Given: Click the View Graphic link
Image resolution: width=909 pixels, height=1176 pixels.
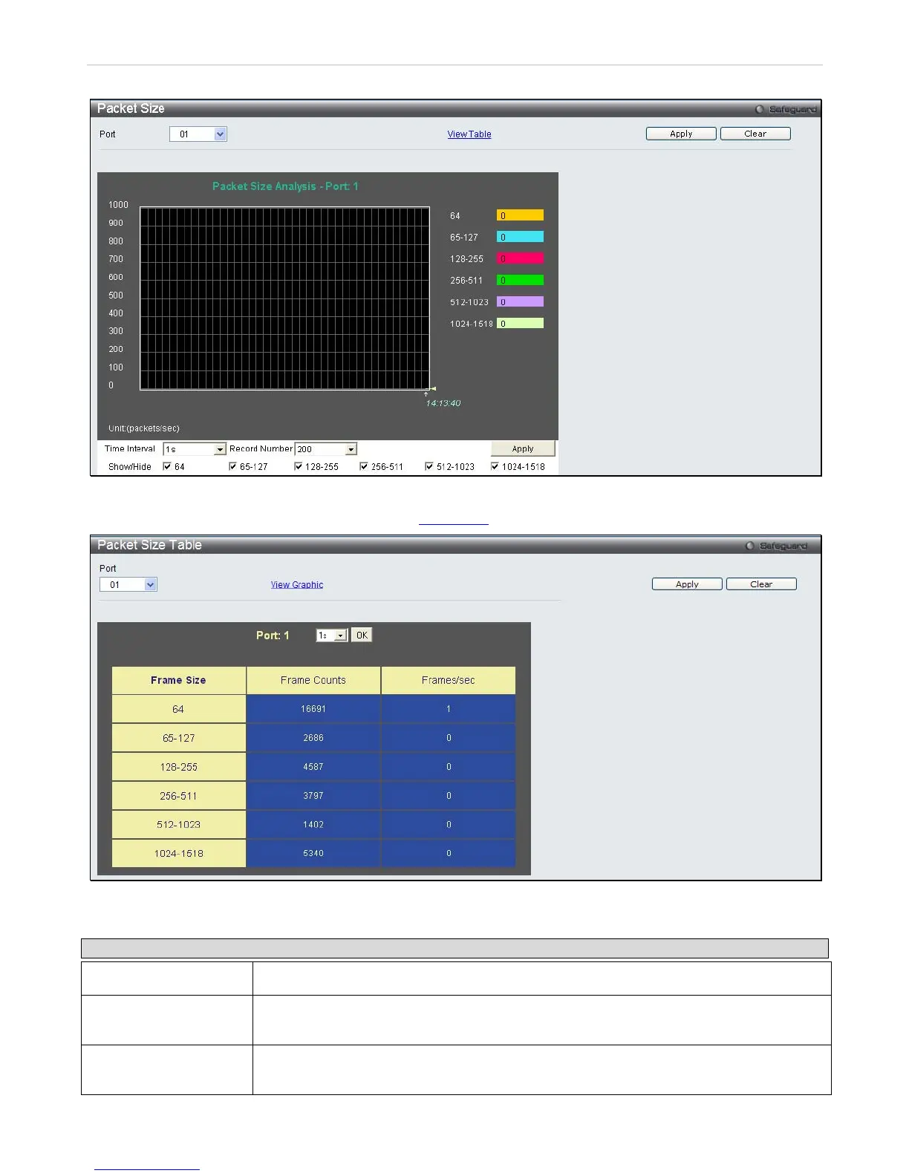Looking at the screenshot, I should [x=297, y=585].
